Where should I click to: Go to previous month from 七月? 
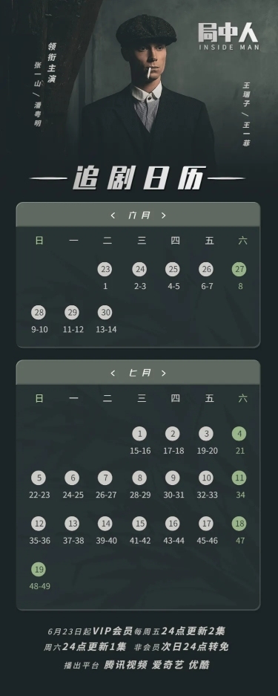pos(113,374)
